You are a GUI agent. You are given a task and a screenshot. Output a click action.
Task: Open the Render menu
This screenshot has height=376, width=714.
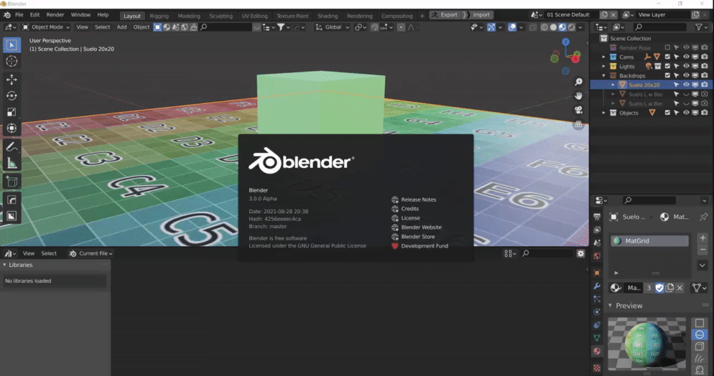55,15
